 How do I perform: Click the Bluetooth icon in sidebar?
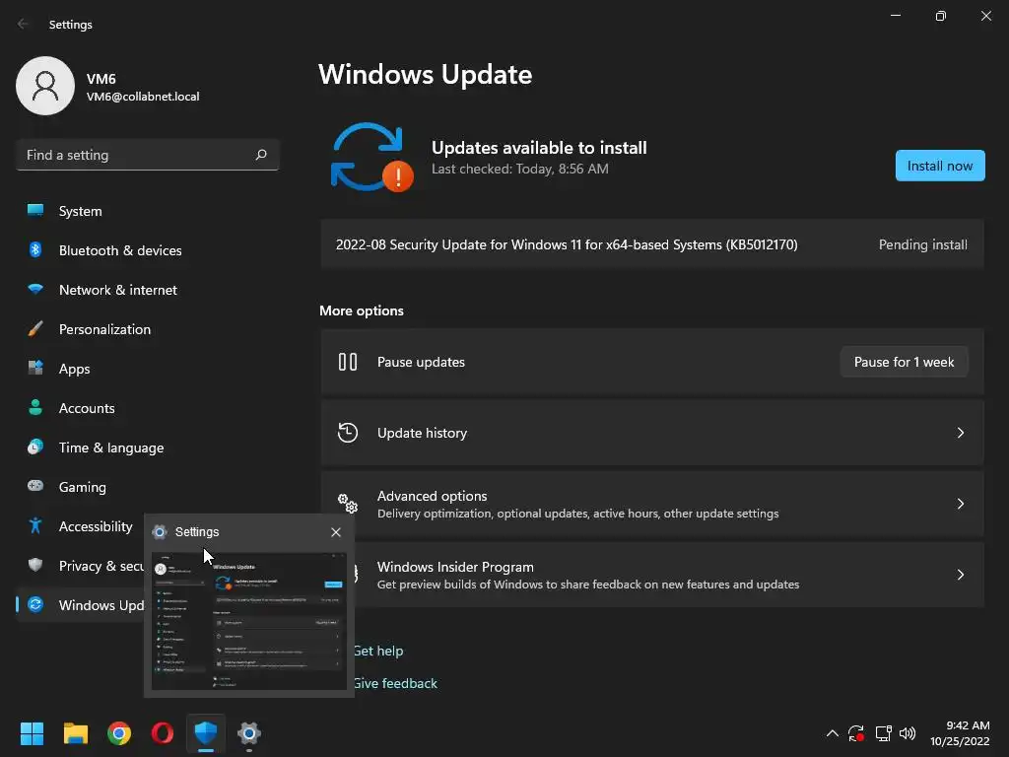coord(35,249)
